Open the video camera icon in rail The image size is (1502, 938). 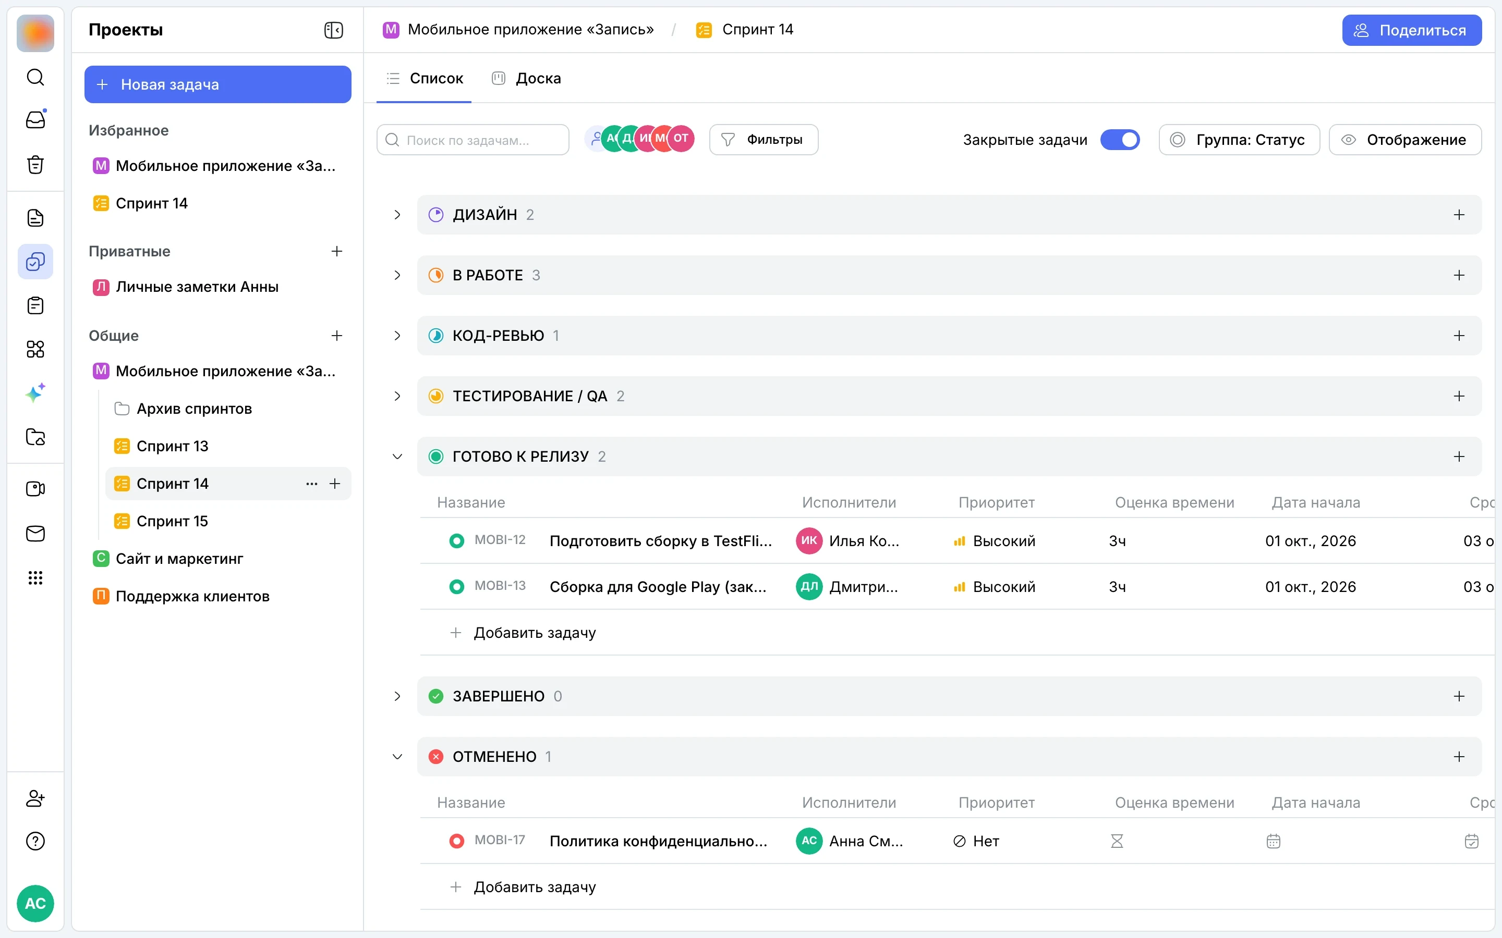click(35, 489)
